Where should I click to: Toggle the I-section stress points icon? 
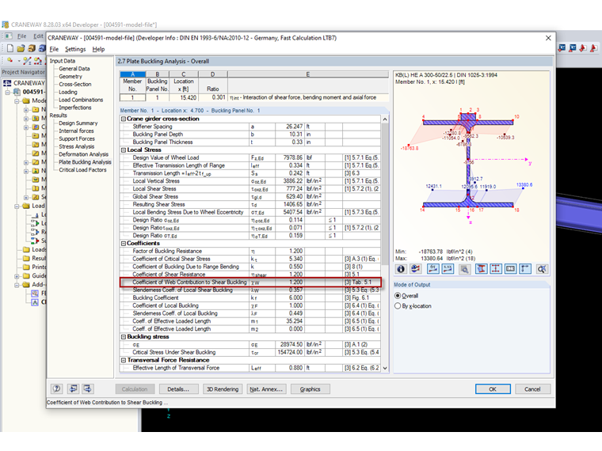coord(496,269)
